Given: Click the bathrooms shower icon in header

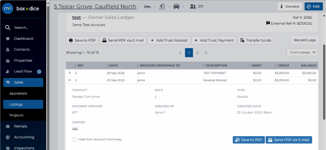Looking at the screenshot, I should tap(162, 7).
